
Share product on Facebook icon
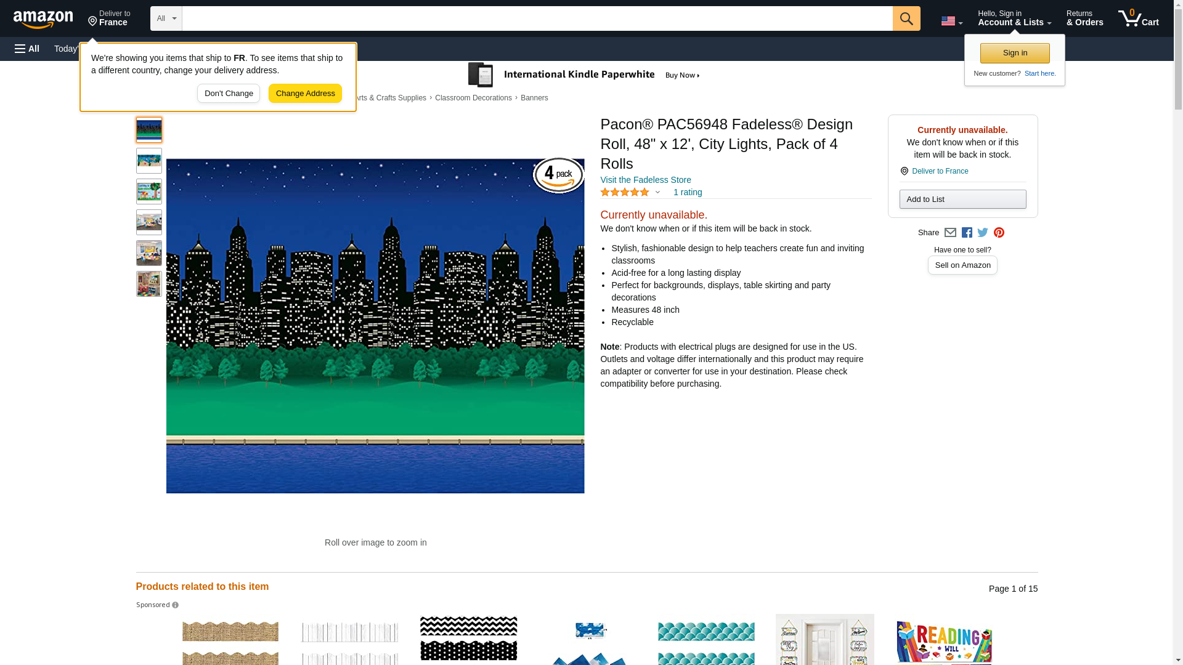click(x=967, y=233)
